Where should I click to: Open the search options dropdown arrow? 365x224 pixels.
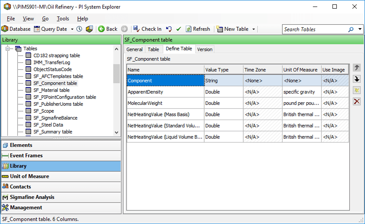click(x=360, y=29)
